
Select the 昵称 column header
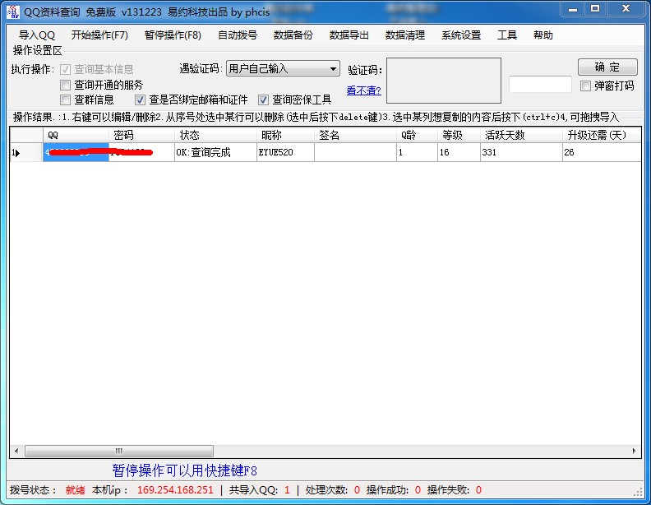285,135
